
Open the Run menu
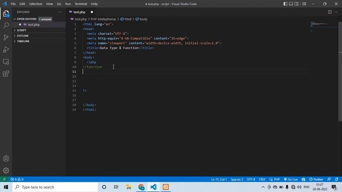click(x=68, y=4)
